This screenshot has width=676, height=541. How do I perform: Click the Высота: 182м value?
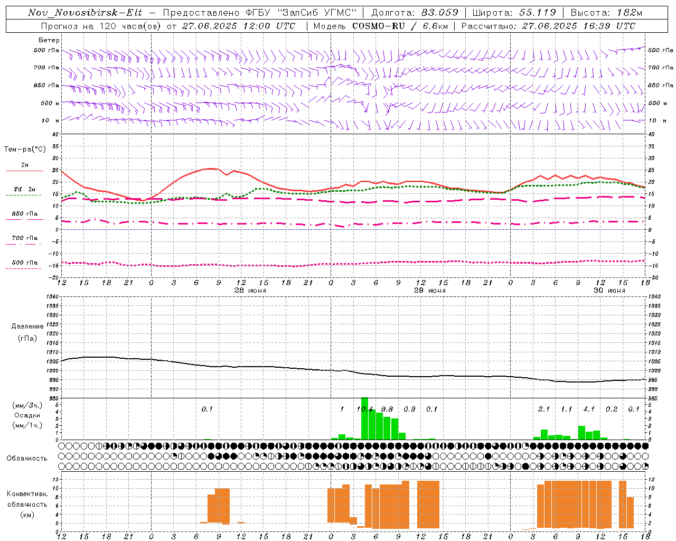click(x=606, y=13)
